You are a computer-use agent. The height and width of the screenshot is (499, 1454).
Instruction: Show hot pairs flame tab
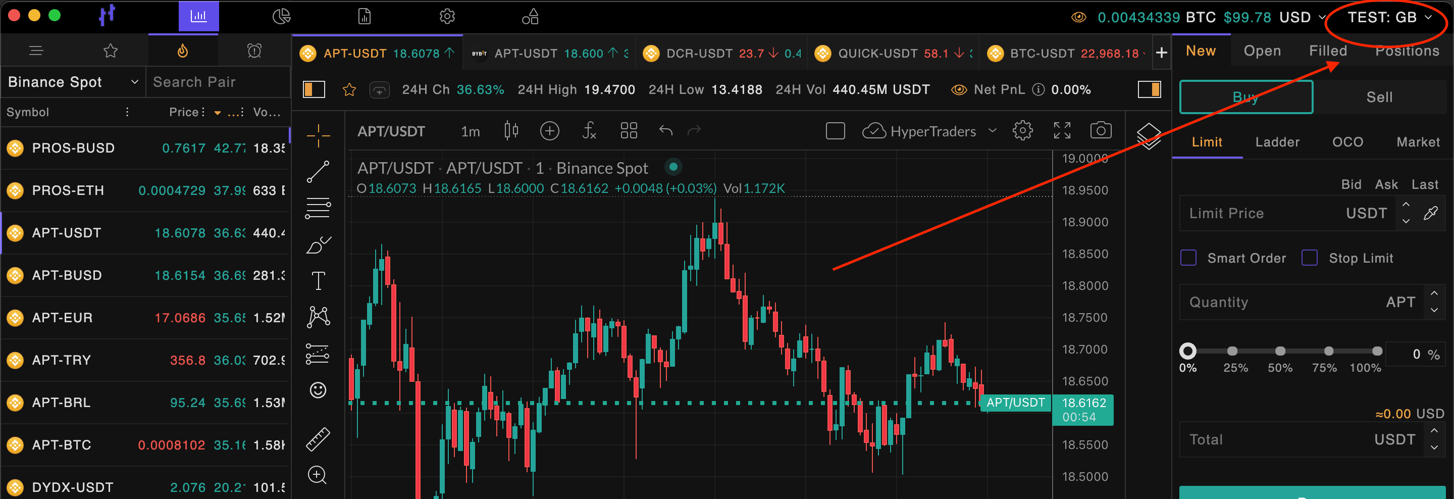pos(182,51)
